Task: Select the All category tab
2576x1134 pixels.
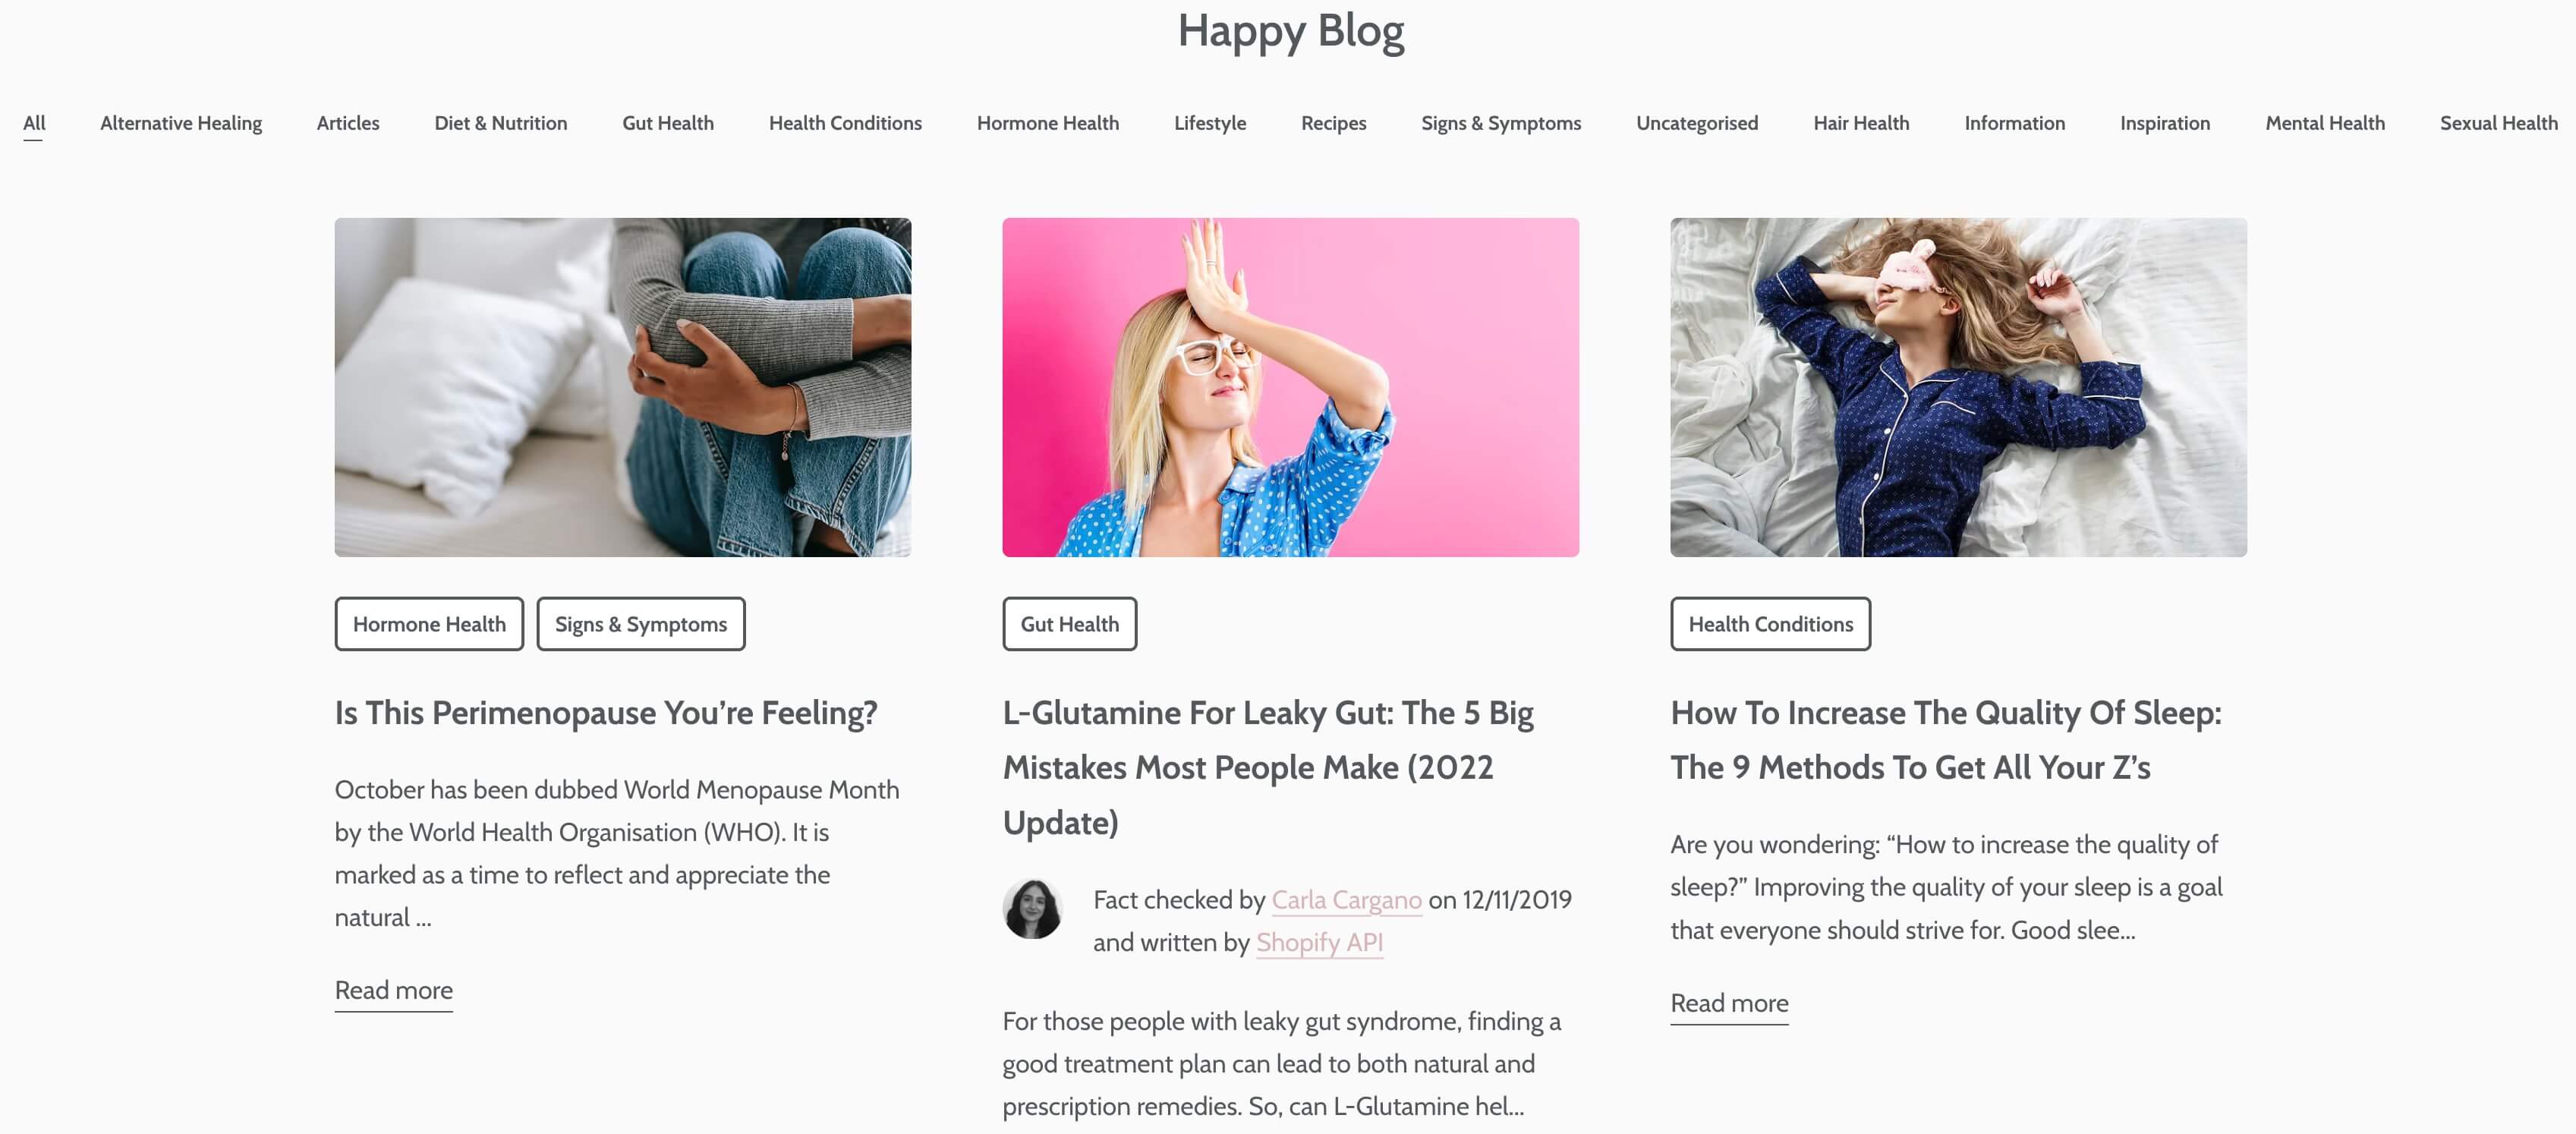Action: tap(34, 123)
